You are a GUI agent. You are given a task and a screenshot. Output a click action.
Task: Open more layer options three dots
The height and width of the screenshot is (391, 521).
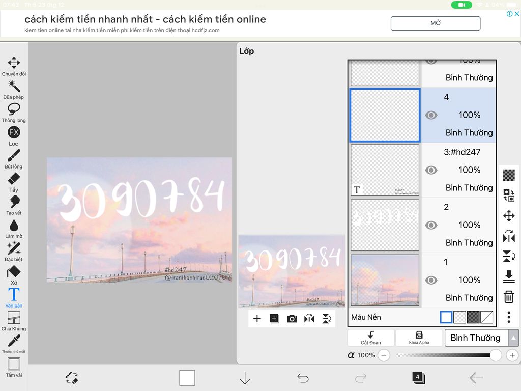tap(509, 317)
